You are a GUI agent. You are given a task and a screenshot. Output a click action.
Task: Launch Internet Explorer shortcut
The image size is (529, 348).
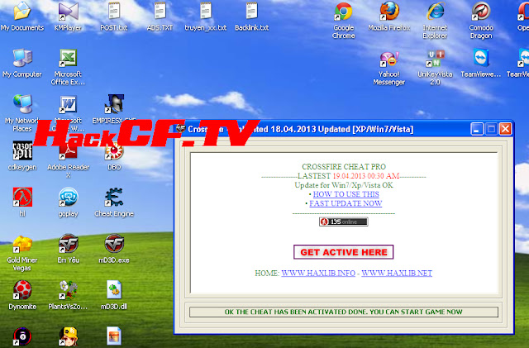tap(436, 21)
